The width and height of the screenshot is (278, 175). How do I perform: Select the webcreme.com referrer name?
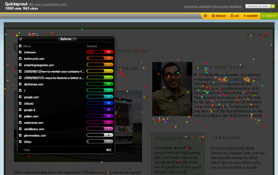pyautogui.click(x=34, y=123)
